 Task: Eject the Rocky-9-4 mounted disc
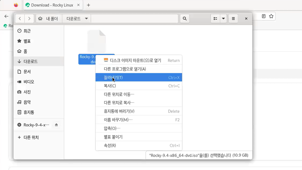(56, 125)
